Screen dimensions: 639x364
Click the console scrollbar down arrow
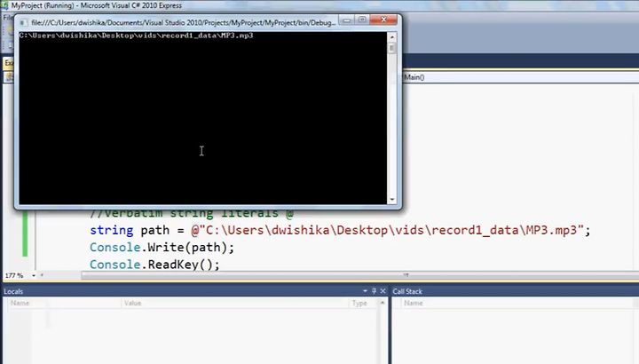point(392,200)
